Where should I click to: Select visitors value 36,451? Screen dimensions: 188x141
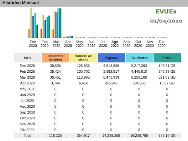click(x=55, y=77)
